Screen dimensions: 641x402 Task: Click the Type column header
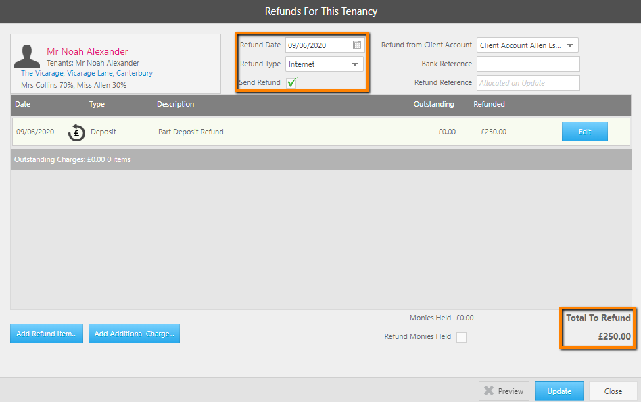tap(97, 104)
